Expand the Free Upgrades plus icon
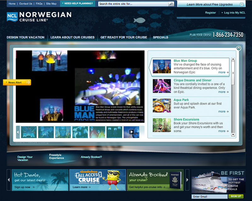Image resolution: width=252 pixels, height=201 pixels. [x=242, y=4]
